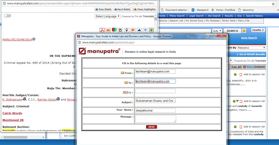The height and width of the screenshot is (145, 279).
Task: Toggle the switch at top of document window
Action: pos(8,16)
